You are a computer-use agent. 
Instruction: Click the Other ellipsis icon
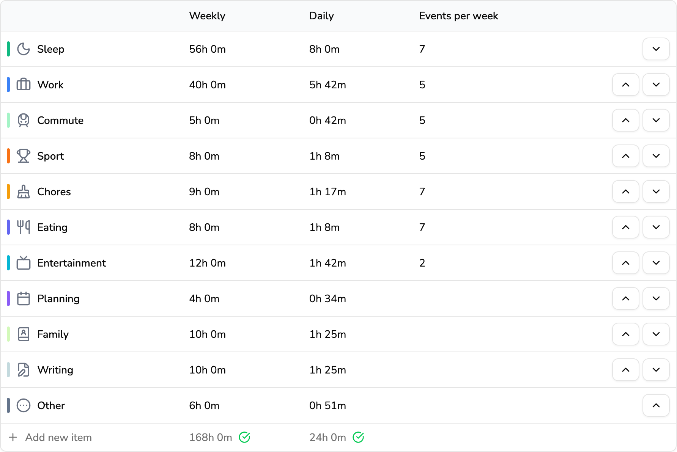pyautogui.click(x=23, y=405)
